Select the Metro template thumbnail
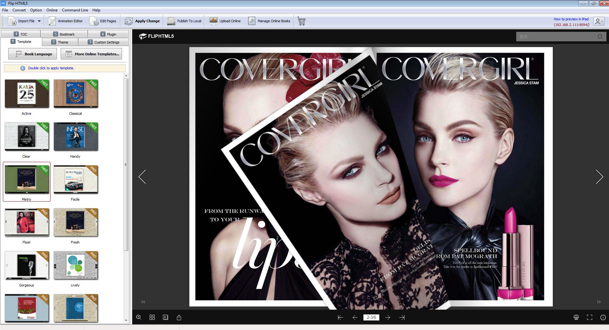The image size is (609, 330). pos(27,180)
